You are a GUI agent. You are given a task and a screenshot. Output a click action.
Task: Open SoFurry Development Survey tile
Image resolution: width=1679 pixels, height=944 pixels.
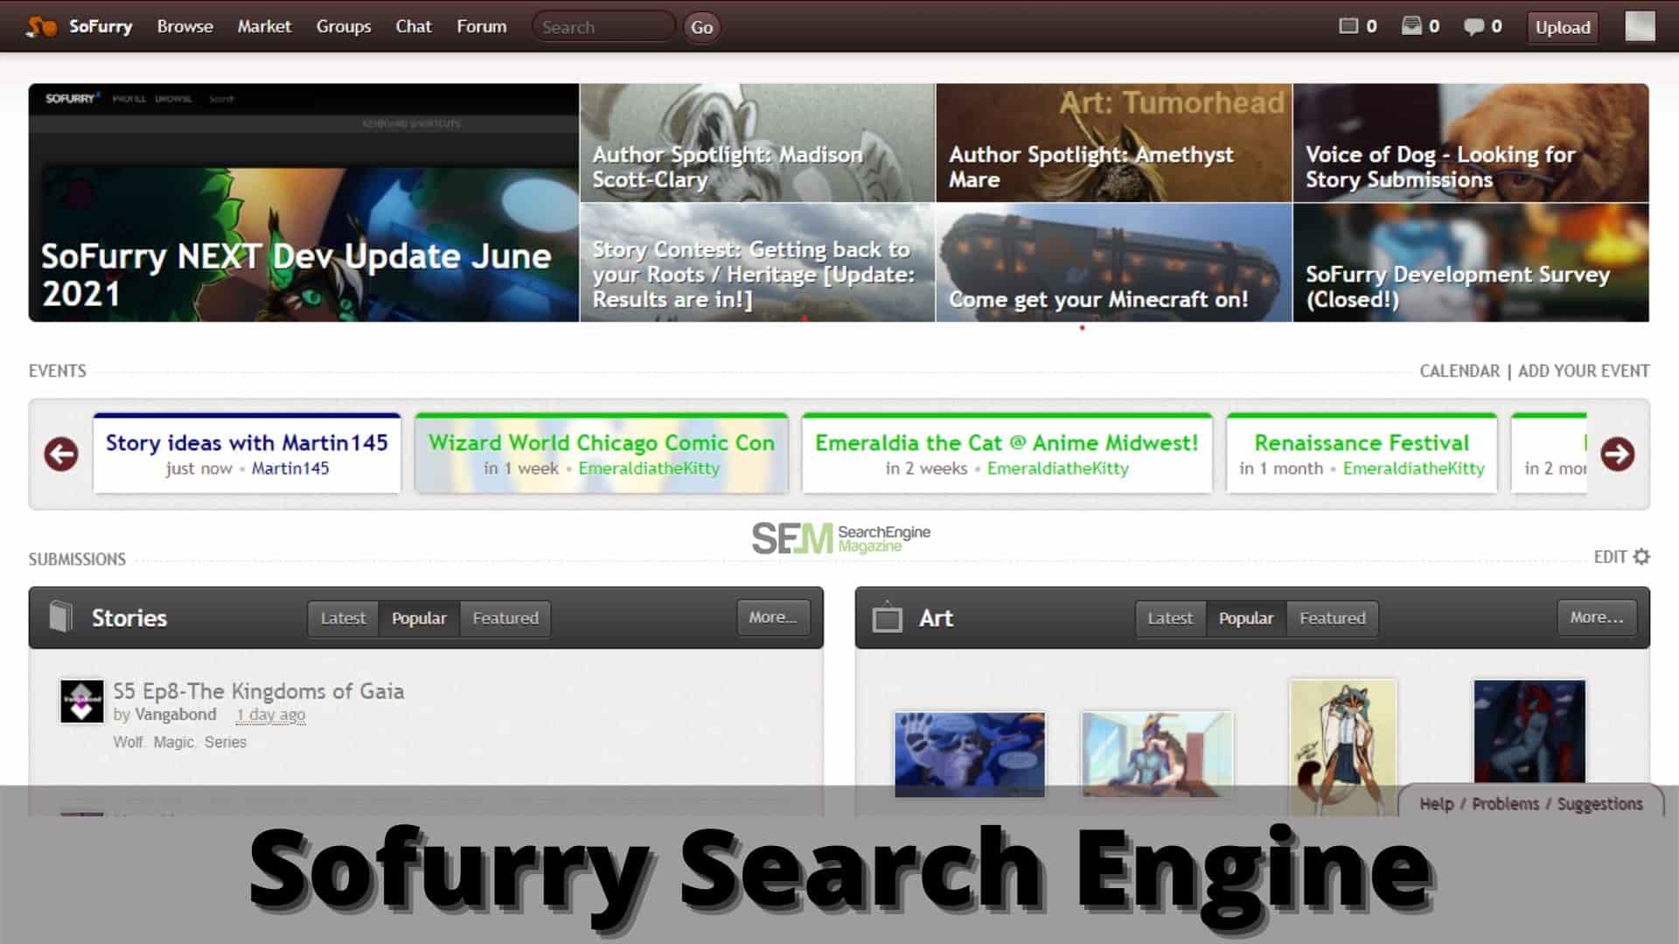1471,263
